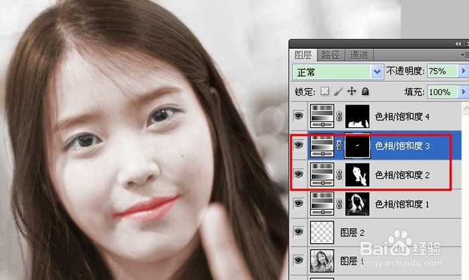The height and width of the screenshot is (280, 469).
Task: Open the 填充 slider arrow
Action: (x=464, y=92)
